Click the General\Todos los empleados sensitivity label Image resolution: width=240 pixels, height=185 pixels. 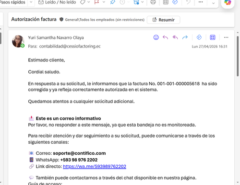105,20
